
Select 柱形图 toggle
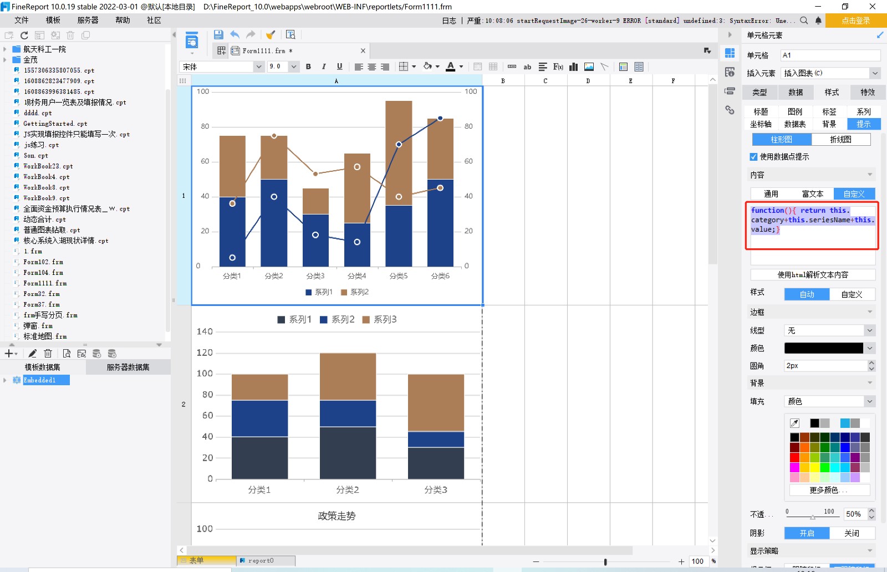782,140
